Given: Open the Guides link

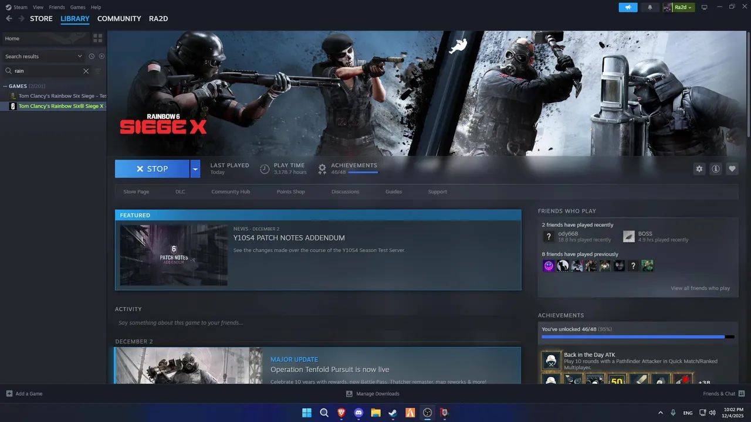Looking at the screenshot, I should click(x=394, y=192).
